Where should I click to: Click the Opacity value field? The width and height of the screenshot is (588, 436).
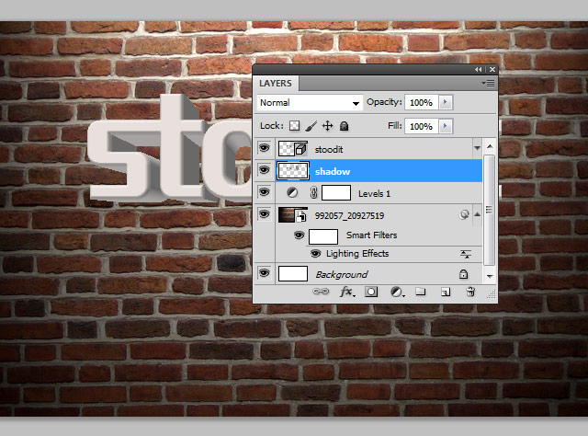coord(422,102)
